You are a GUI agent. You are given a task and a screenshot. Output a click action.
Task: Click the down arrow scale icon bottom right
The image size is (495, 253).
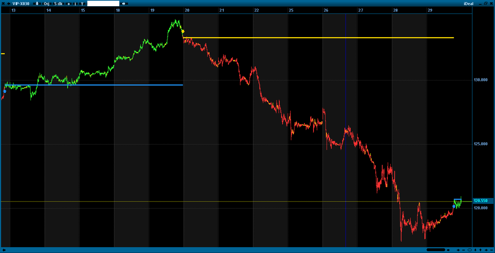tap(481, 250)
